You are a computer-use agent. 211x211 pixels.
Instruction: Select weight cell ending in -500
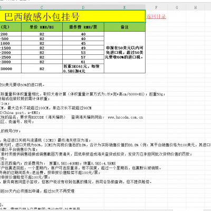click(11, 39)
